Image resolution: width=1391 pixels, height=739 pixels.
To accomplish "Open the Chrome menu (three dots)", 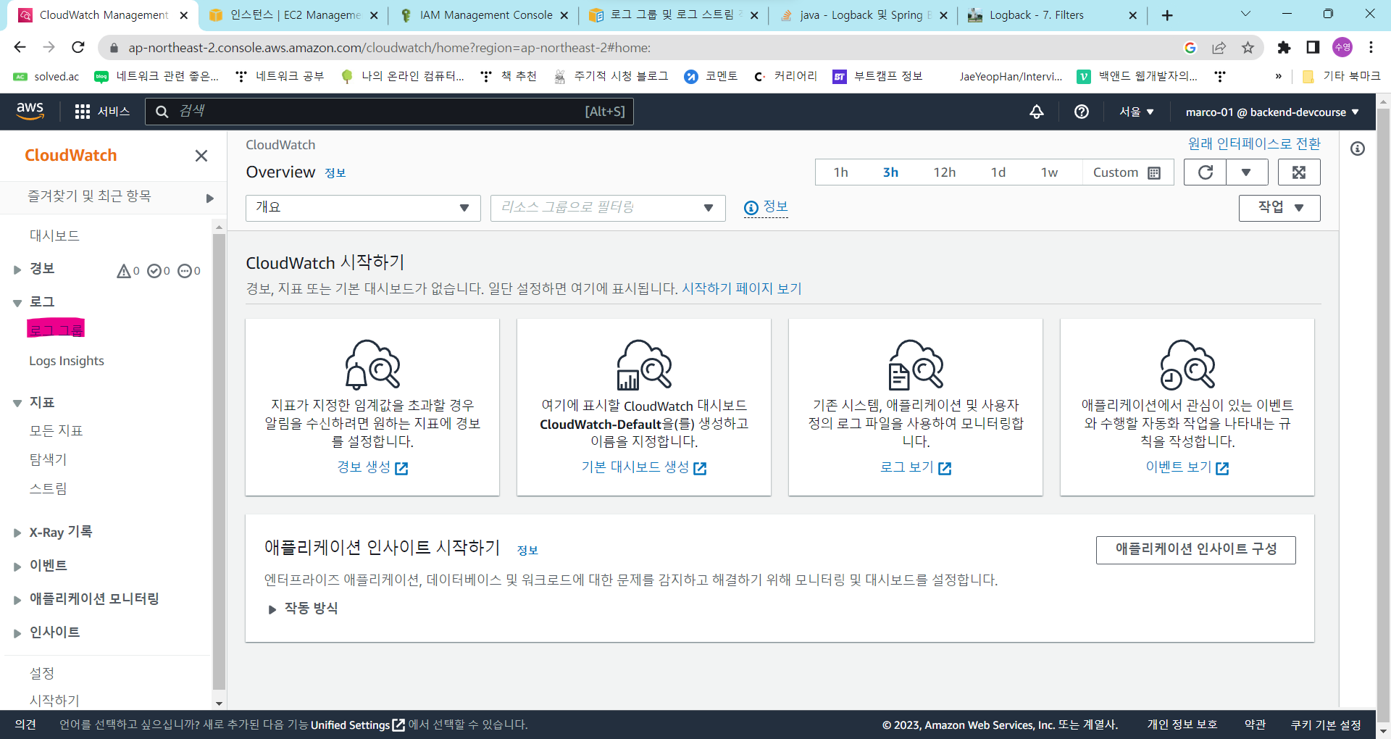I will tap(1371, 47).
